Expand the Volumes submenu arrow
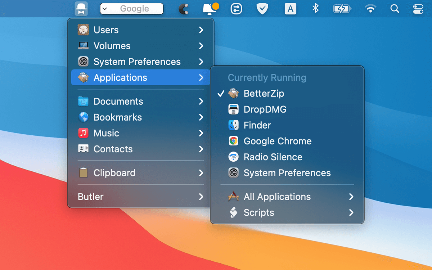Screen dimensions: 432x270 tap(201, 46)
